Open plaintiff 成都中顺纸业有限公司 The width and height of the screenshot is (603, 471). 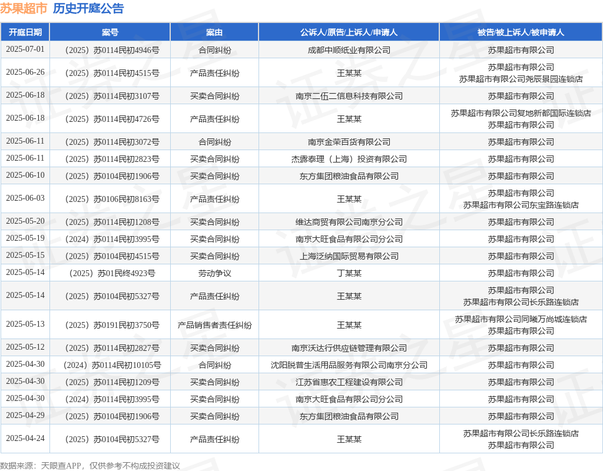pos(349,50)
